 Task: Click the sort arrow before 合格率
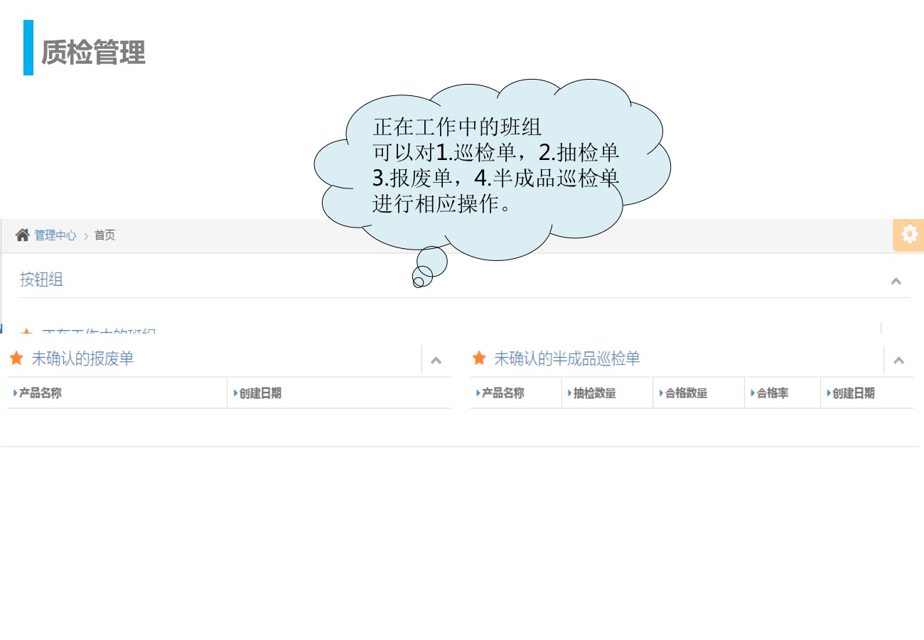(753, 393)
